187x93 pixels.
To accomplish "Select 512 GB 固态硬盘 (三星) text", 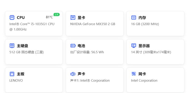I will (x=26, y=52).
